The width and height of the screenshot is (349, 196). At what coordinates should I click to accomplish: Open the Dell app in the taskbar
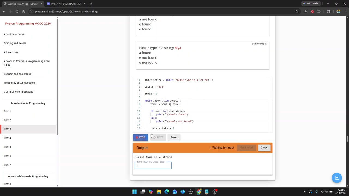tap(191, 192)
